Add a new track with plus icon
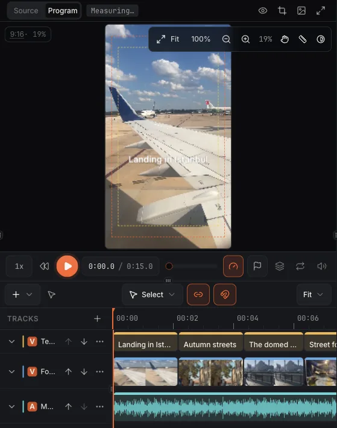The image size is (337, 428). (97, 318)
